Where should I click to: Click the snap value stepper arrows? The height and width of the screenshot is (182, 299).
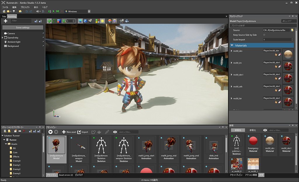click(x=74, y=21)
